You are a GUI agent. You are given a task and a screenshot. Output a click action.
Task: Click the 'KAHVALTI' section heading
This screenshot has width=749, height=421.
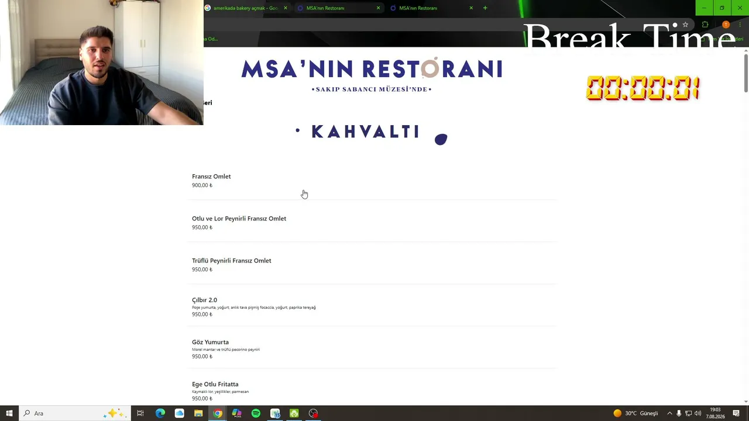tap(365, 132)
